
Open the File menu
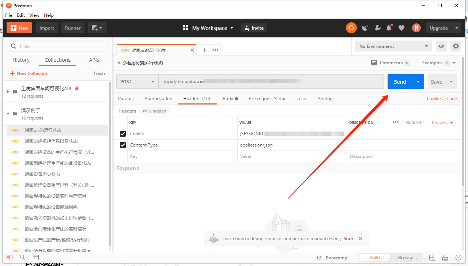(x=9, y=15)
